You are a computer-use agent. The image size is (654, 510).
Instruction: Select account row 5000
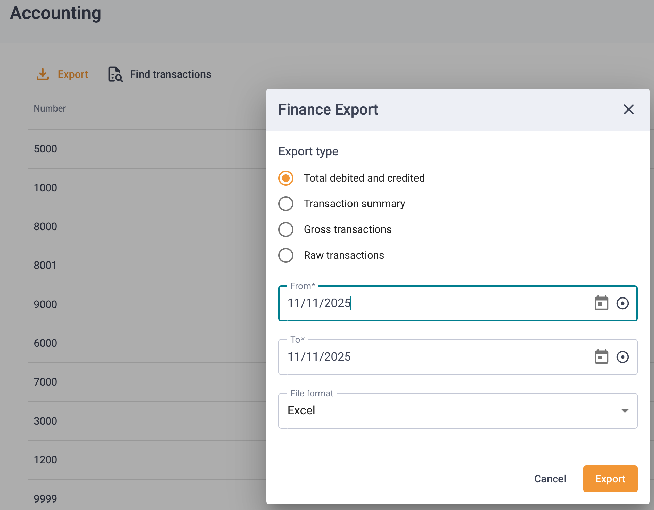pos(147,149)
